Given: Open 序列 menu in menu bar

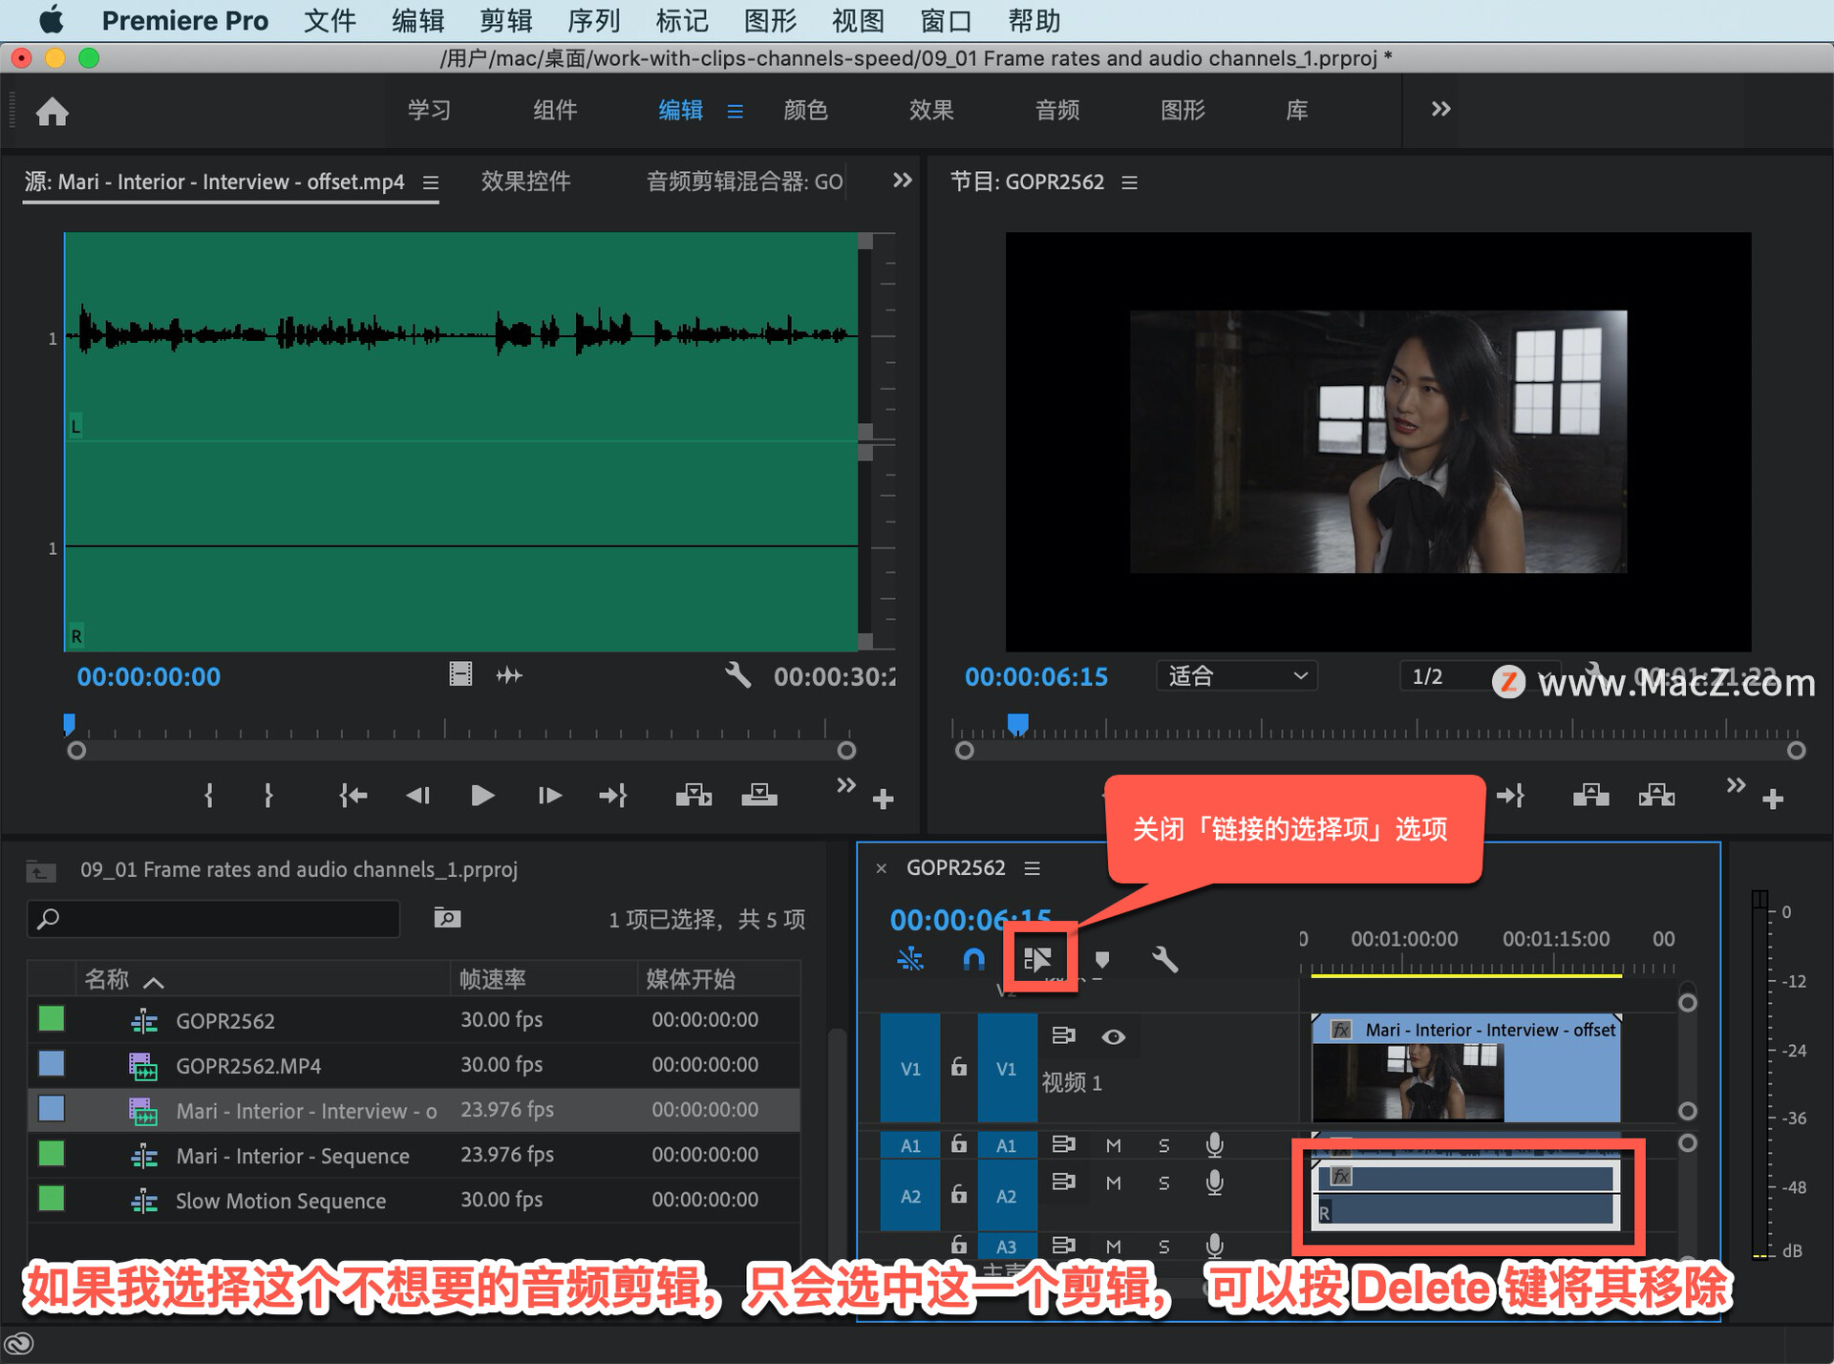Looking at the screenshot, I should pos(594,20).
